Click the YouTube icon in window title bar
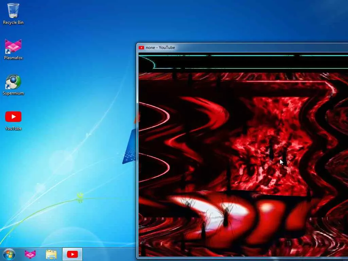The width and height of the screenshot is (348, 261). click(141, 48)
